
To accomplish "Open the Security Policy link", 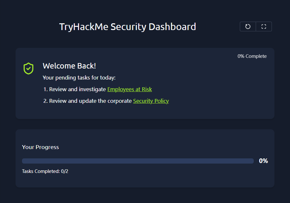I will pos(151,101).
